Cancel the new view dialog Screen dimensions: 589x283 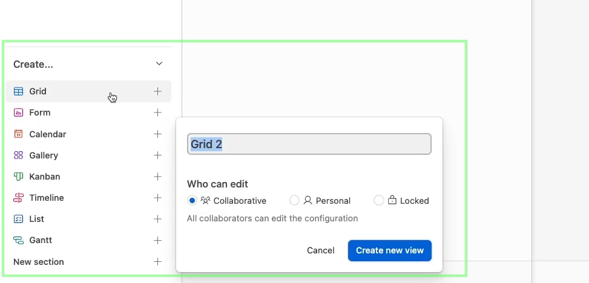click(320, 250)
